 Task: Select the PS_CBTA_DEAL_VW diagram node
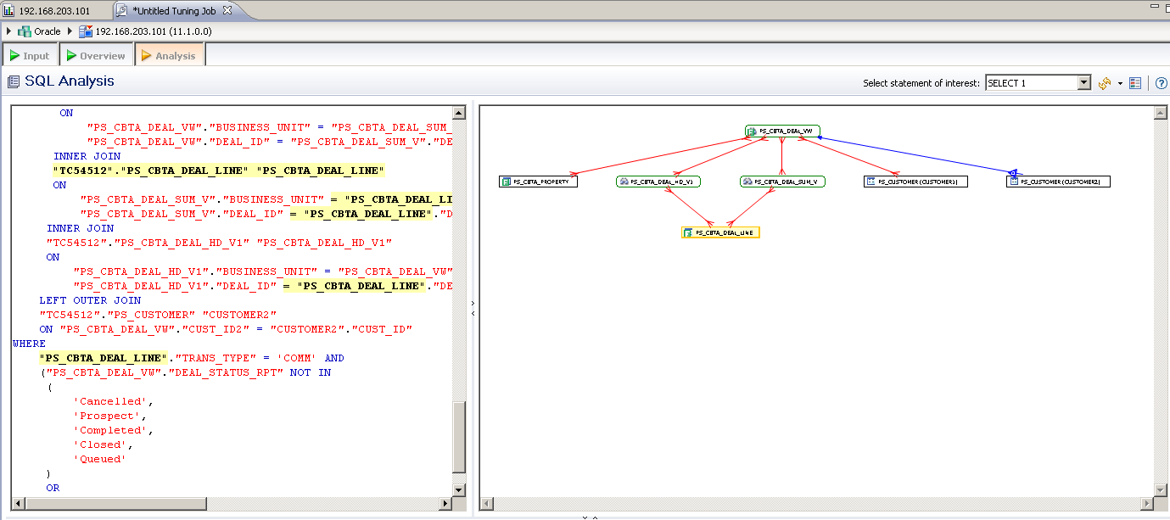[783, 131]
